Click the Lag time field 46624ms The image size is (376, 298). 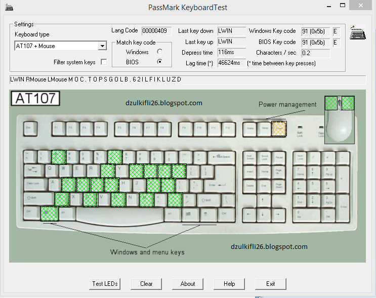pyautogui.click(x=232, y=63)
